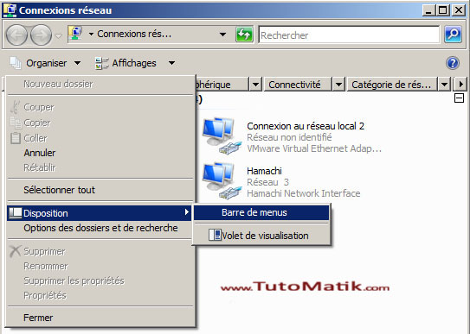Click the Connexions réseau title bar icon

[x=10, y=9]
